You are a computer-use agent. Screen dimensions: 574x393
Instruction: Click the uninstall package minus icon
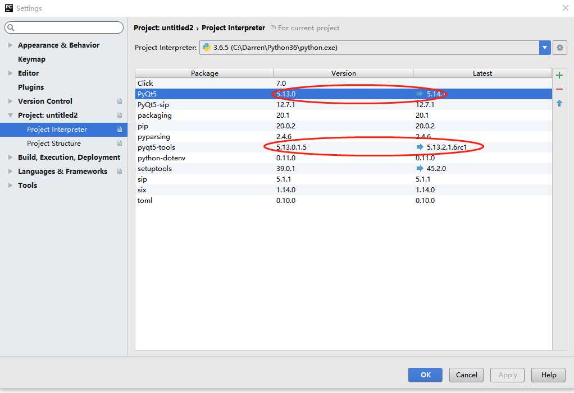(x=559, y=89)
